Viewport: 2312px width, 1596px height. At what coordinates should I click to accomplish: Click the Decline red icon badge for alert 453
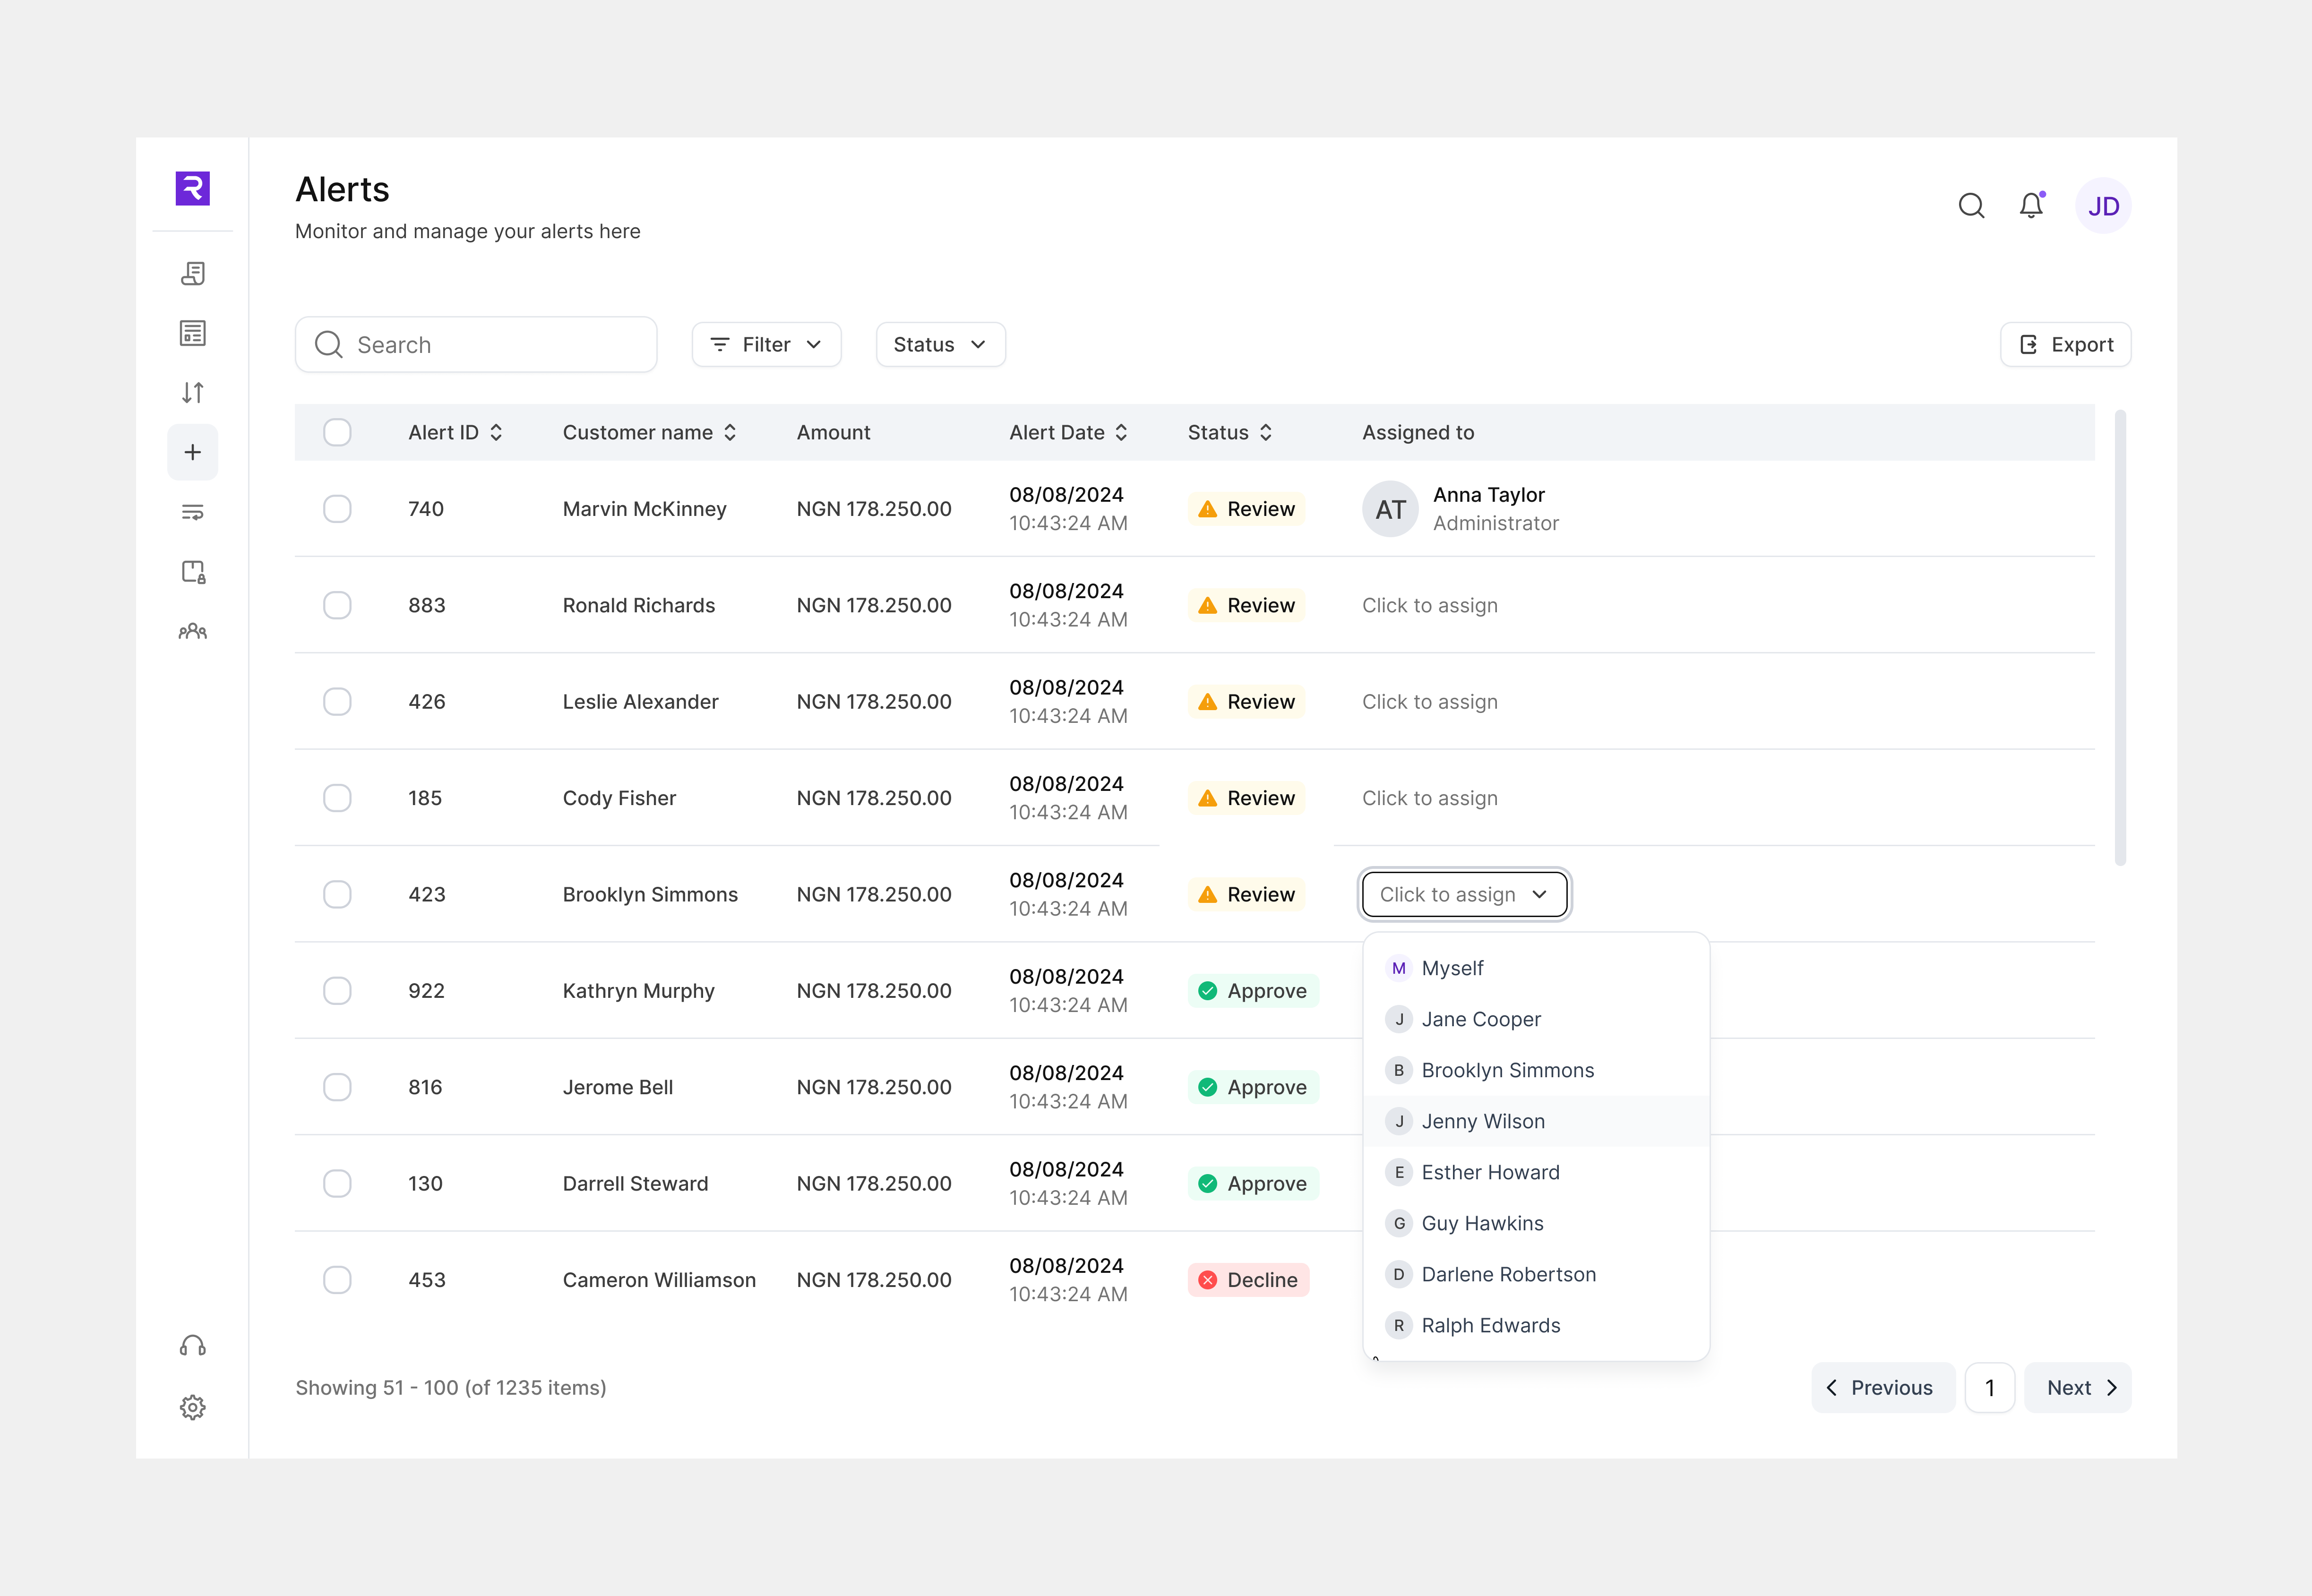(x=1248, y=1280)
